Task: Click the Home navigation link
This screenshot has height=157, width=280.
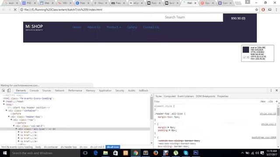Action: (x=77, y=27)
